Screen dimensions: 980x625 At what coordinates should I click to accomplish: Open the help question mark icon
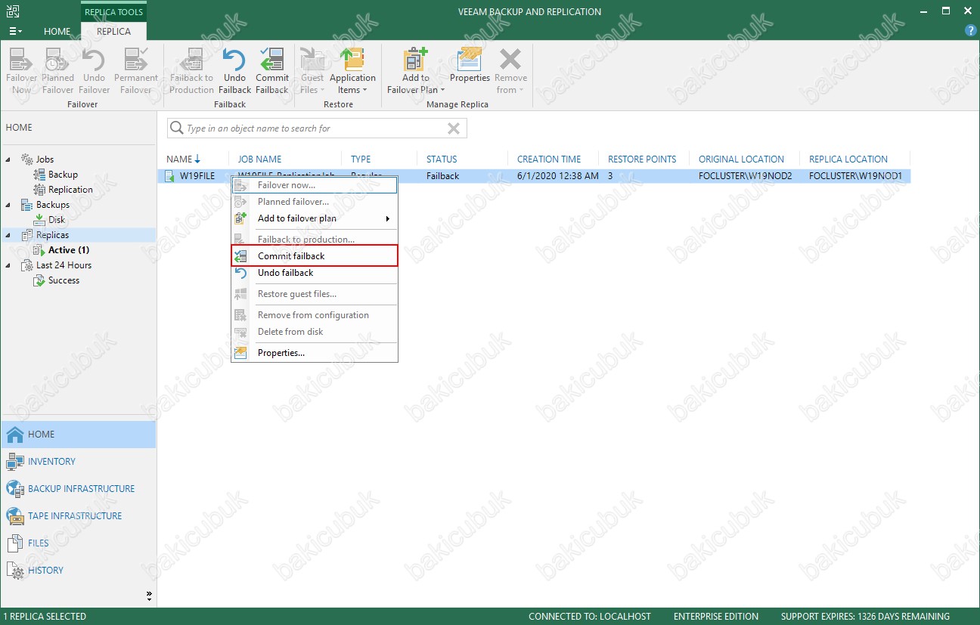pyautogui.click(x=971, y=31)
